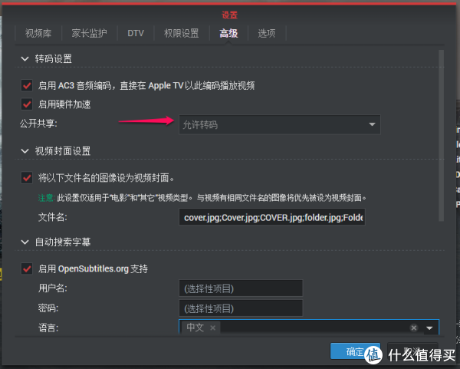Open the 家长监护 tab

89,33
